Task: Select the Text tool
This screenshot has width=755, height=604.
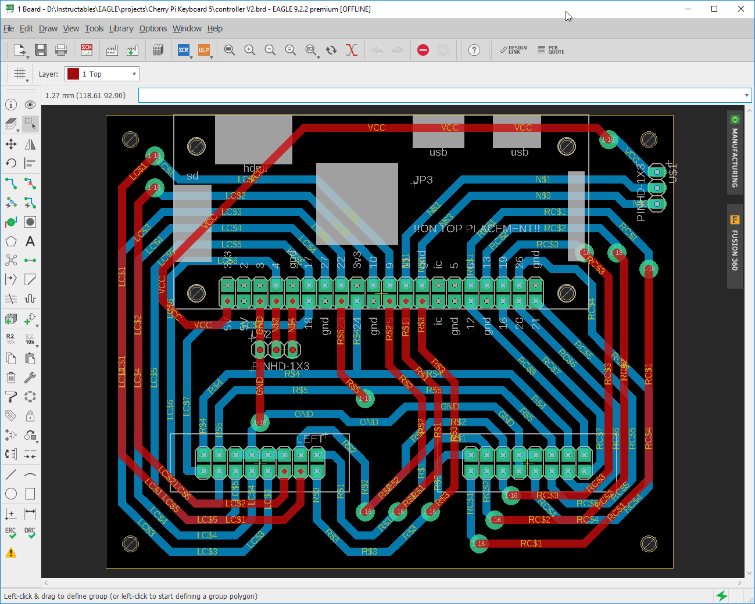Action: click(30, 242)
